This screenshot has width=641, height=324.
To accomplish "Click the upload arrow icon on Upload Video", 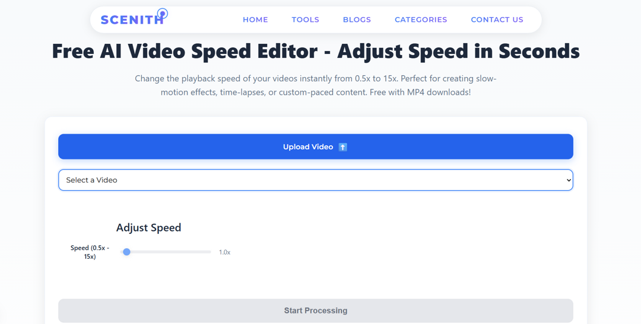I will pyautogui.click(x=343, y=147).
